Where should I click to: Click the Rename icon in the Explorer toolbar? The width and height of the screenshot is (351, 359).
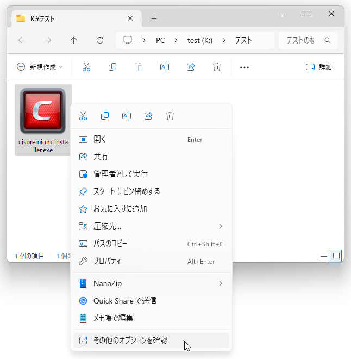[x=165, y=67]
